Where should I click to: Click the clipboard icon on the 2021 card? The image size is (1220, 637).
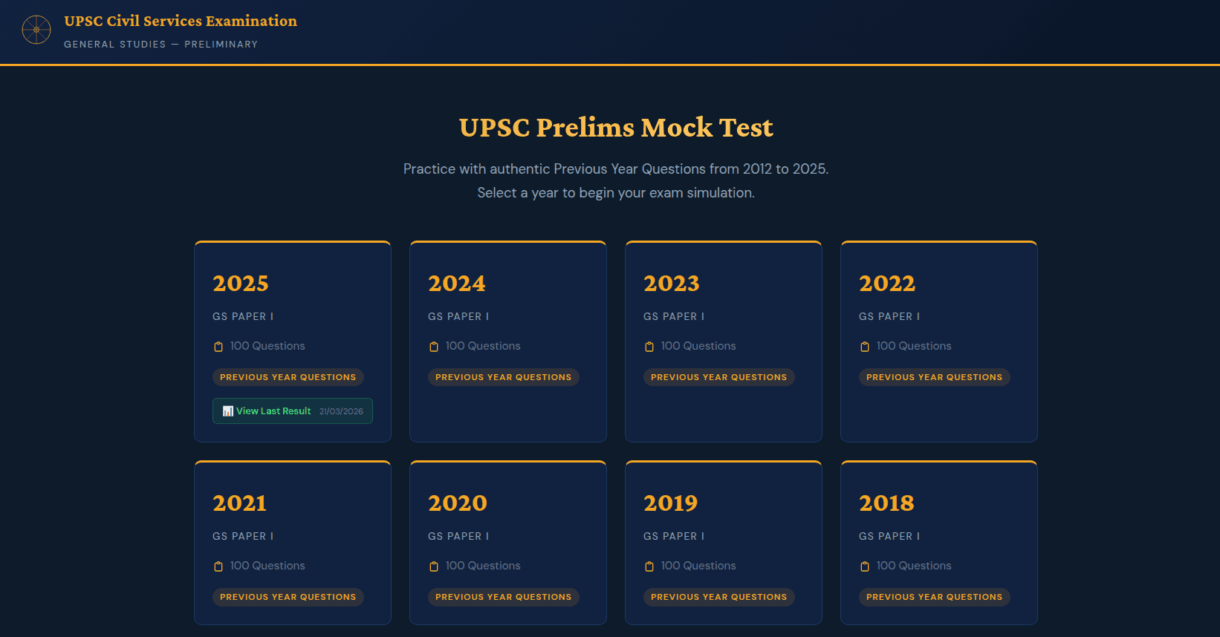(x=218, y=565)
